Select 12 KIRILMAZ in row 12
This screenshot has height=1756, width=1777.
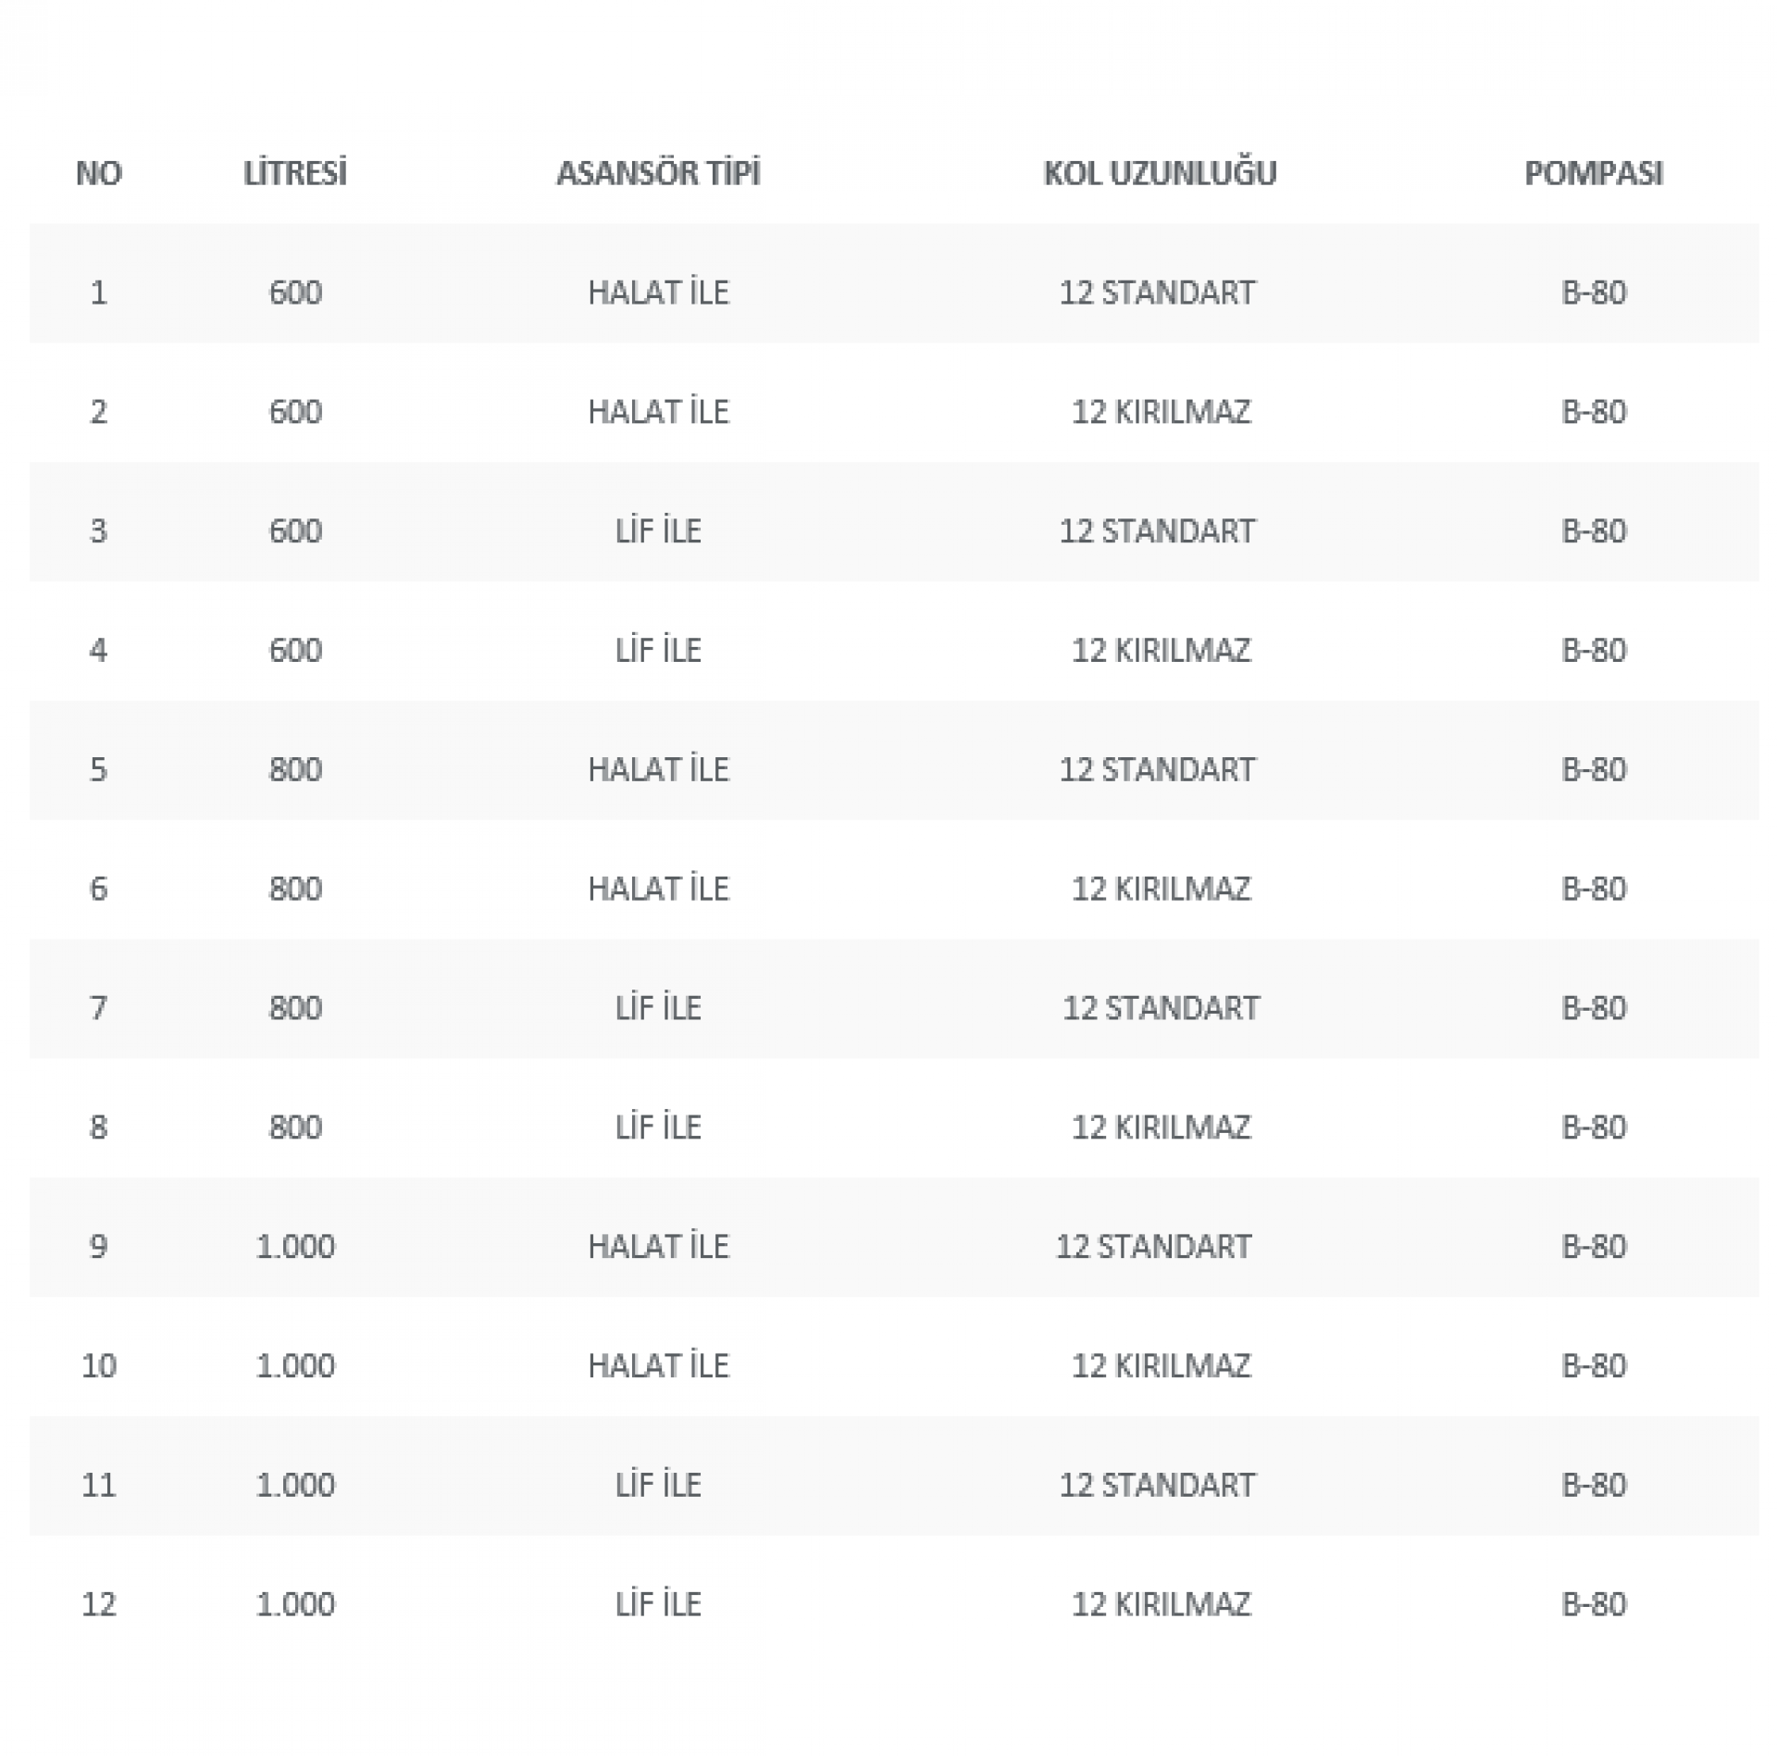1161,1604
